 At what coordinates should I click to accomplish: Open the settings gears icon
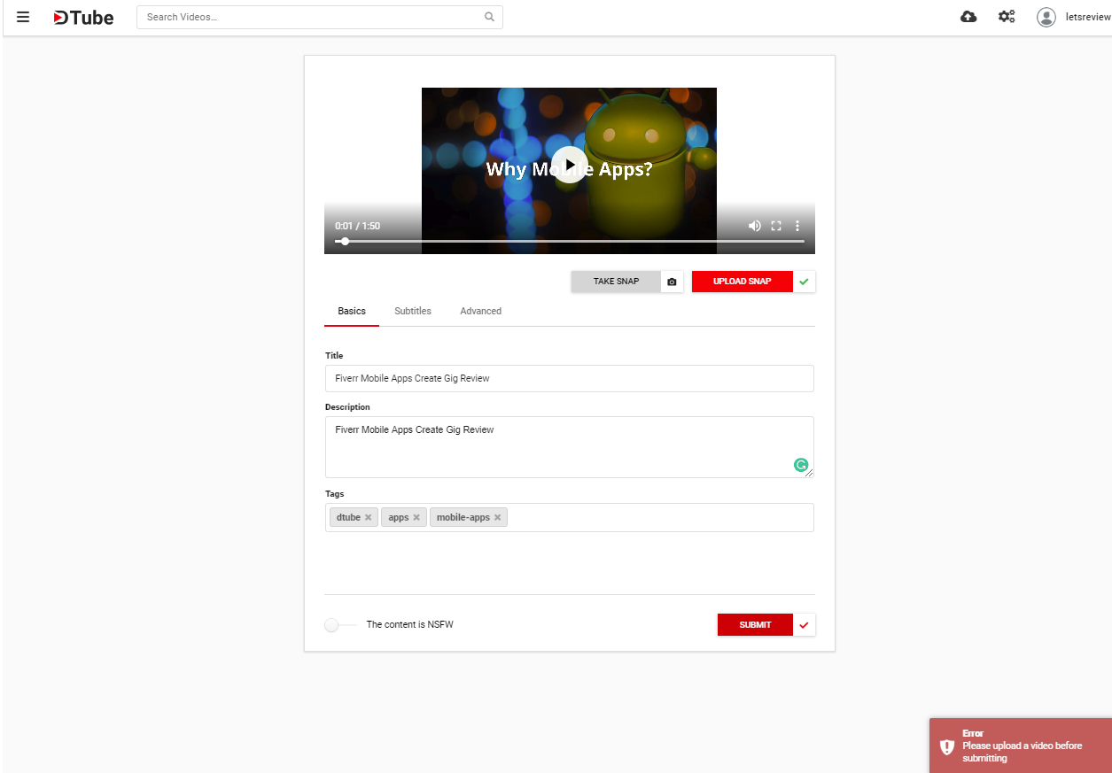[1007, 17]
